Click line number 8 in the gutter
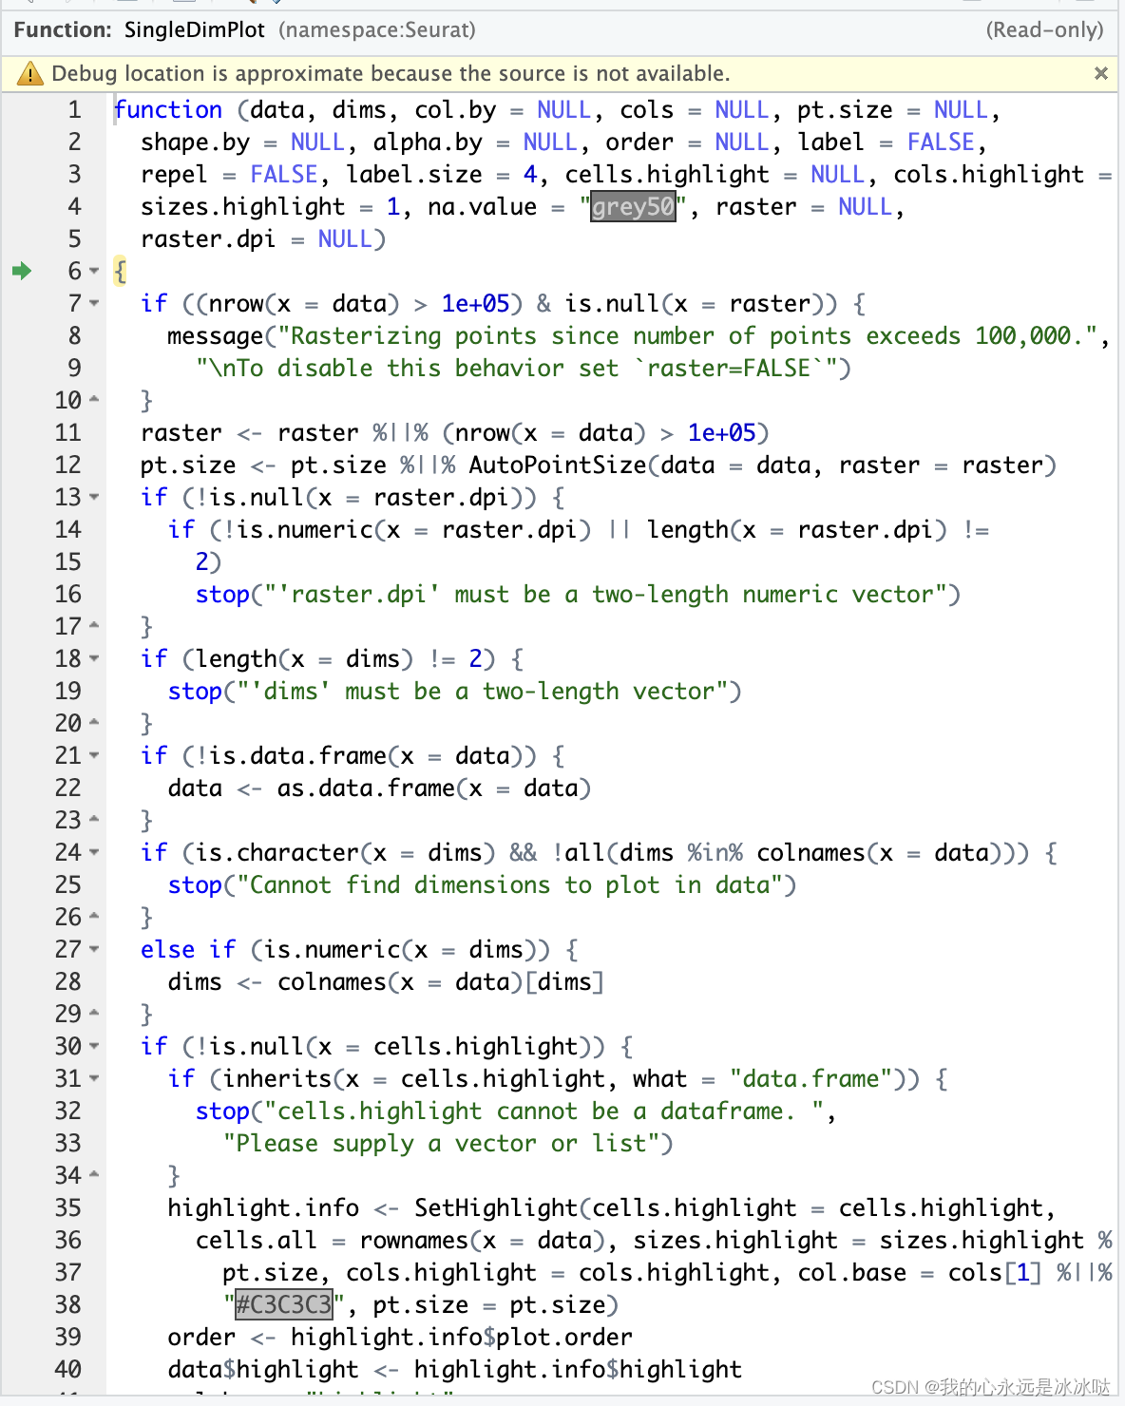The image size is (1125, 1406). point(74,335)
